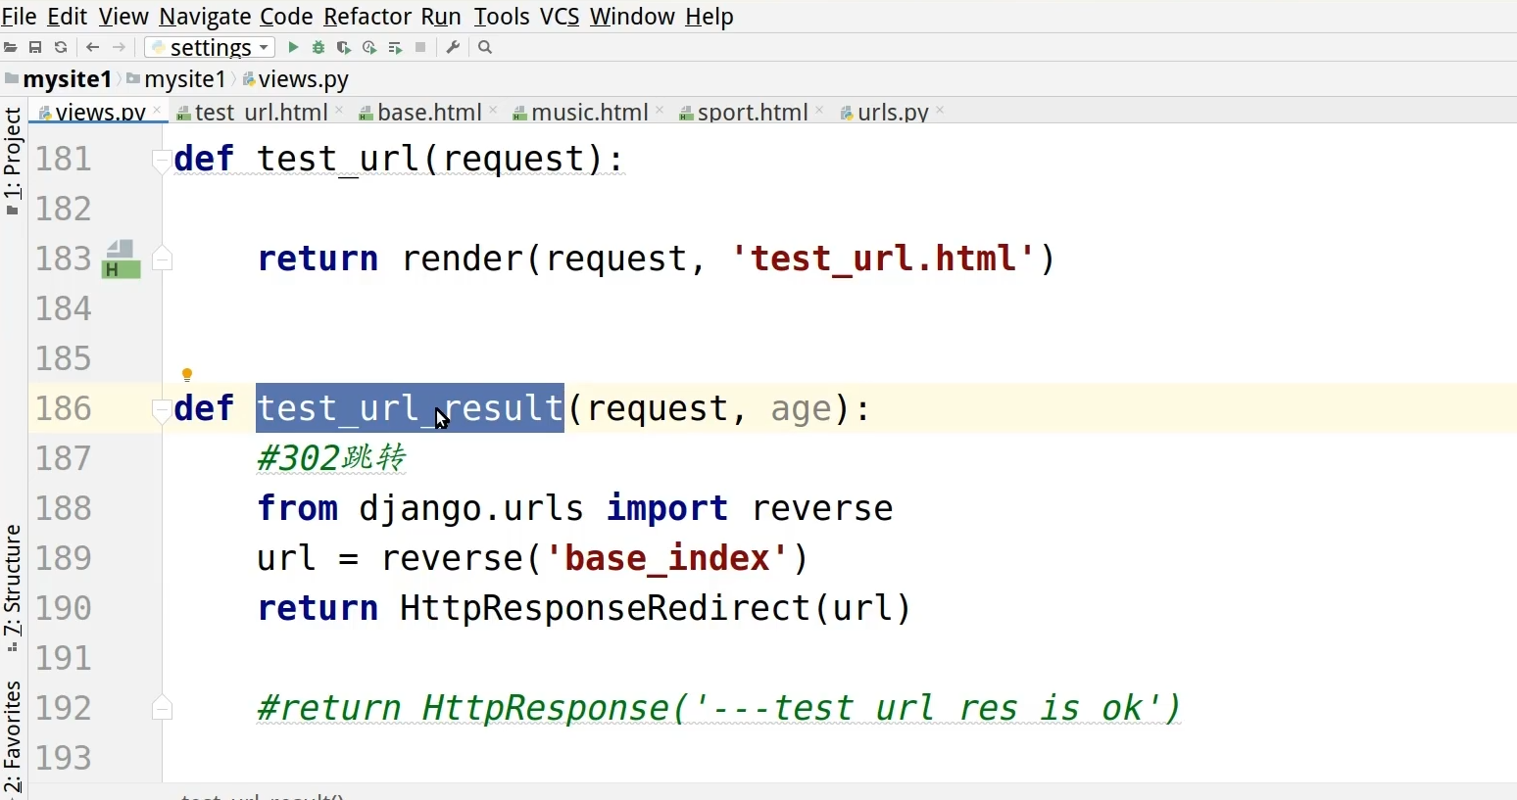This screenshot has height=800, width=1517.
Task: Click line number 181 in the gutter
Action: [64, 159]
